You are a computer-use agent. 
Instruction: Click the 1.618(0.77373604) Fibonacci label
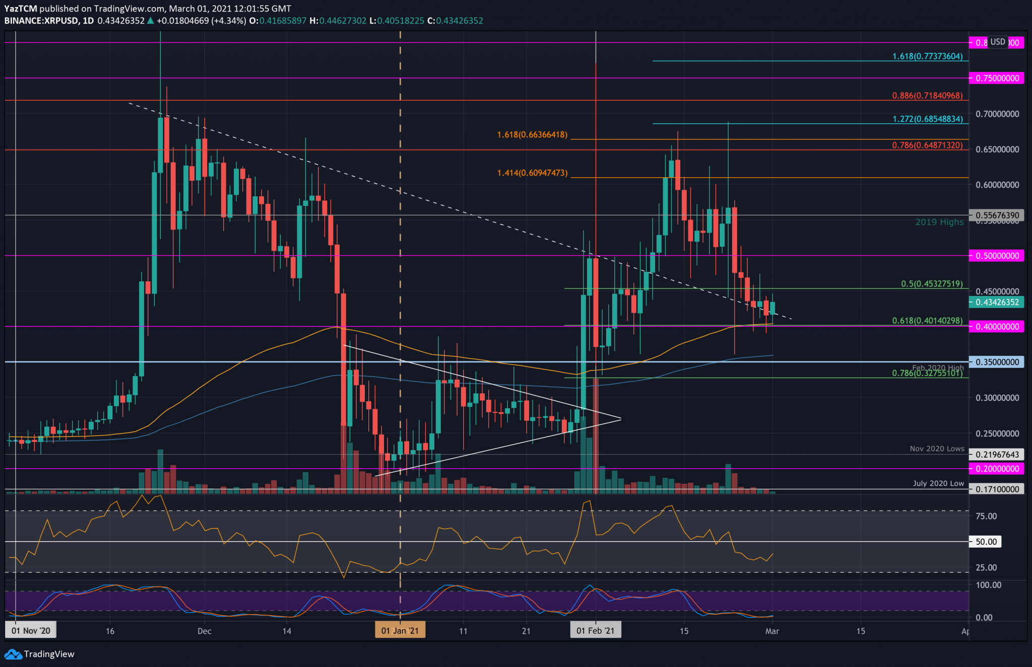[x=927, y=56]
